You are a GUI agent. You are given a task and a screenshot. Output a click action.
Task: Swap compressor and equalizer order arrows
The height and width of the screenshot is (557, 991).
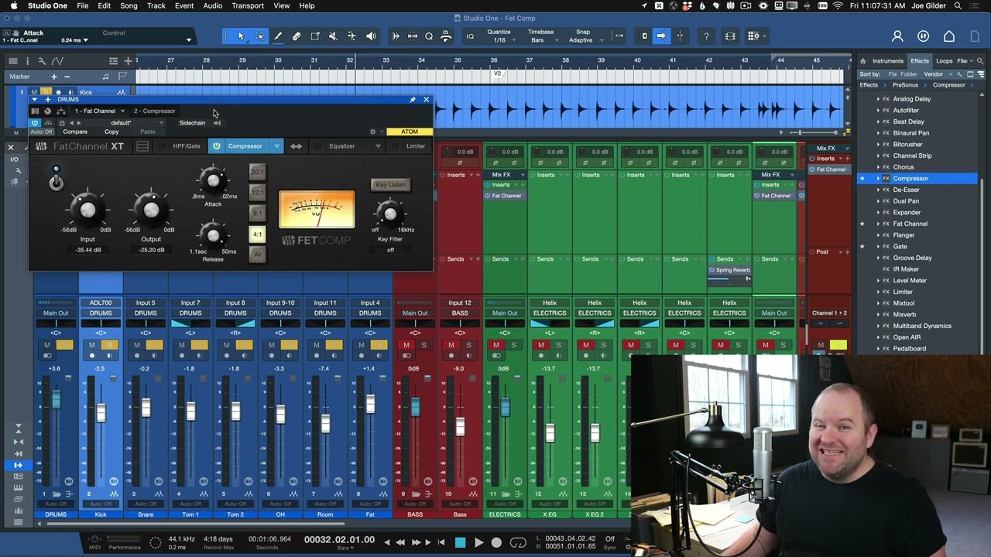[297, 146]
